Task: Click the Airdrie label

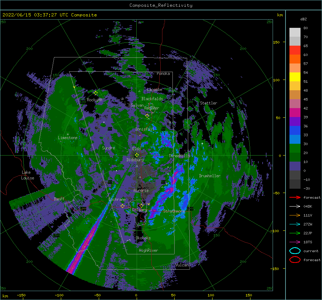Action: [141, 190]
